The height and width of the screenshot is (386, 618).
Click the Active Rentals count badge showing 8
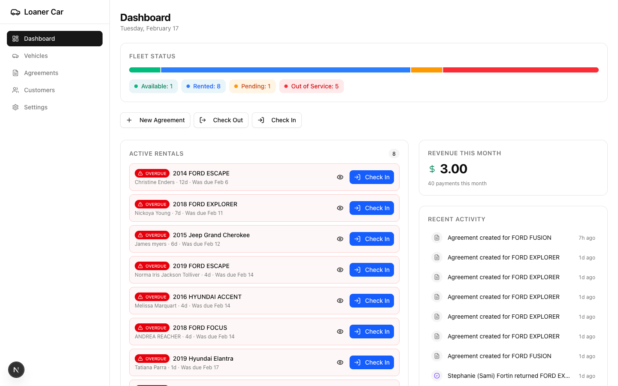pyautogui.click(x=394, y=154)
